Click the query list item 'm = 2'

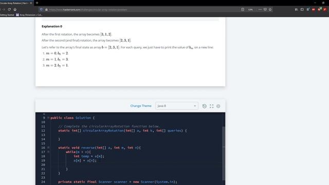tap(57, 65)
